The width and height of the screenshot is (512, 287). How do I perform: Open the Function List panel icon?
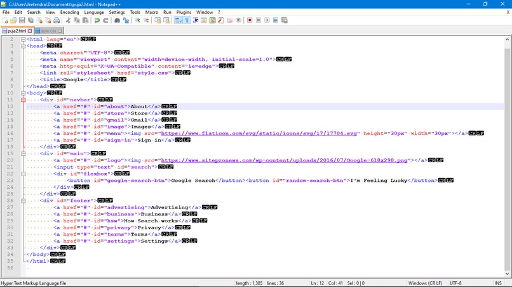(x=221, y=20)
